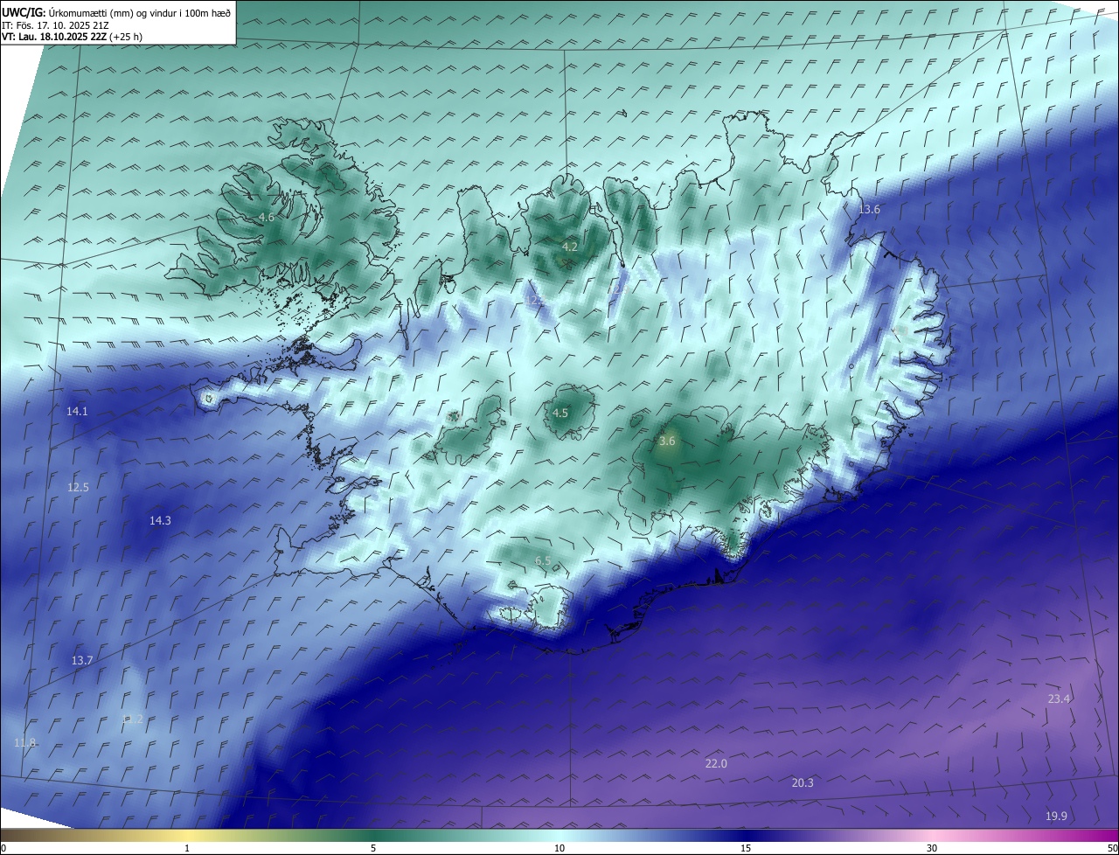Click the legend tick label 5
The image size is (1119, 855).
pyautogui.click(x=373, y=848)
